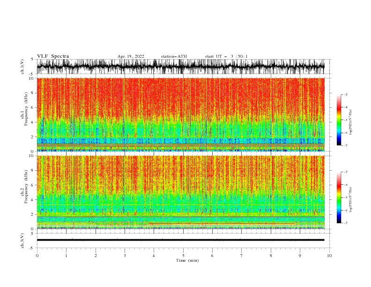Click the last time axis tick "10"

pyautogui.click(x=329, y=256)
